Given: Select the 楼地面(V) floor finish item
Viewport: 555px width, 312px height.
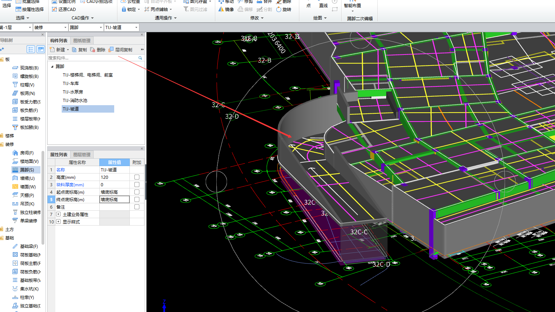Looking at the screenshot, I should click(x=26, y=161).
